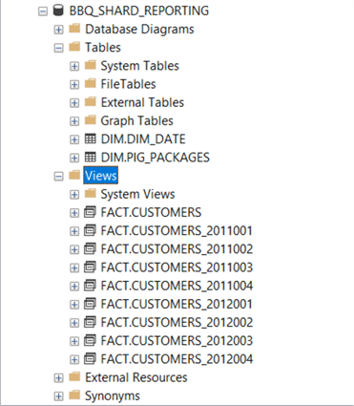
Task: Click the FACT.CUSTOMERS_2012001 view icon
Action: 90,304
